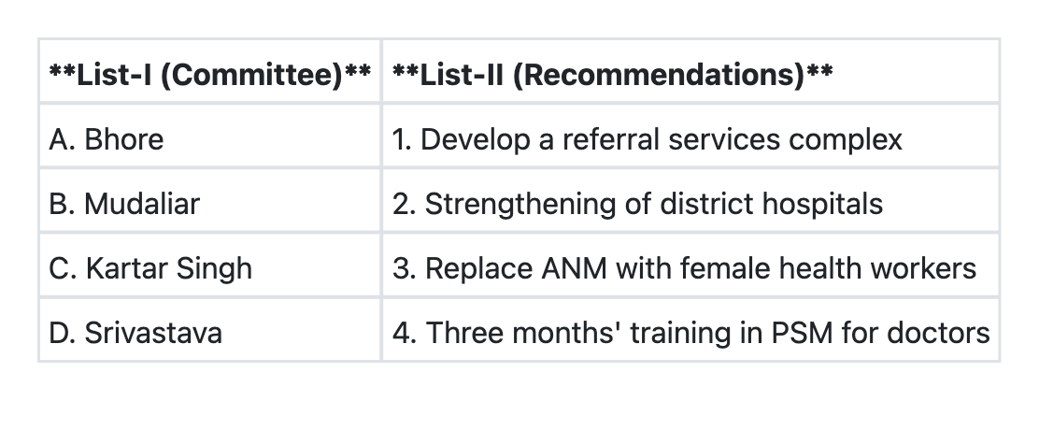Select the 'B. Mudaliar' cell
The width and height of the screenshot is (1039, 430).
(124, 204)
